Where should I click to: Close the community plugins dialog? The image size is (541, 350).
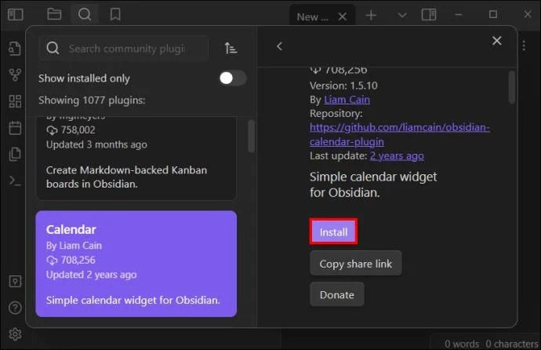tap(497, 41)
